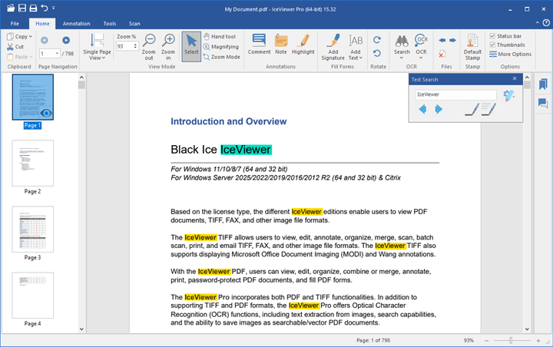Rotate page clockwise
This screenshot has height=347, width=553.
click(377, 40)
